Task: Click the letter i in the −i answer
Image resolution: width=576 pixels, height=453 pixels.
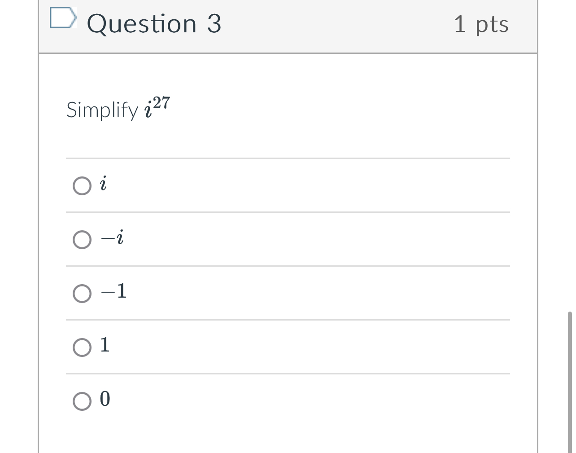Action: 120,237
